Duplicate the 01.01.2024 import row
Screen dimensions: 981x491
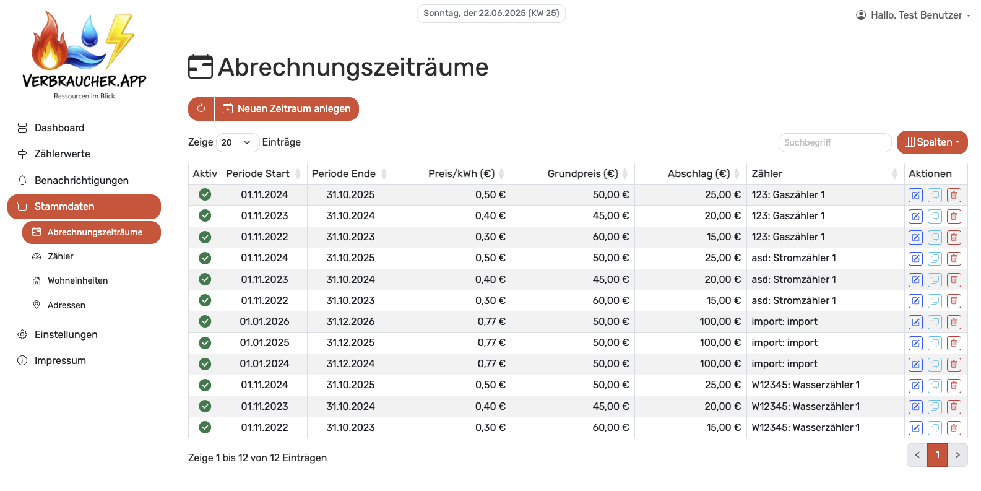pyautogui.click(x=935, y=365)
